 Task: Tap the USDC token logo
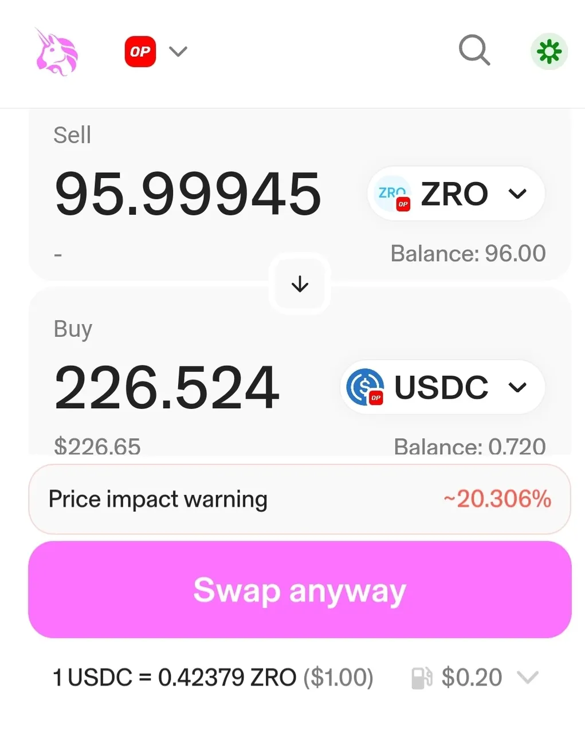[x=365, y=387]
